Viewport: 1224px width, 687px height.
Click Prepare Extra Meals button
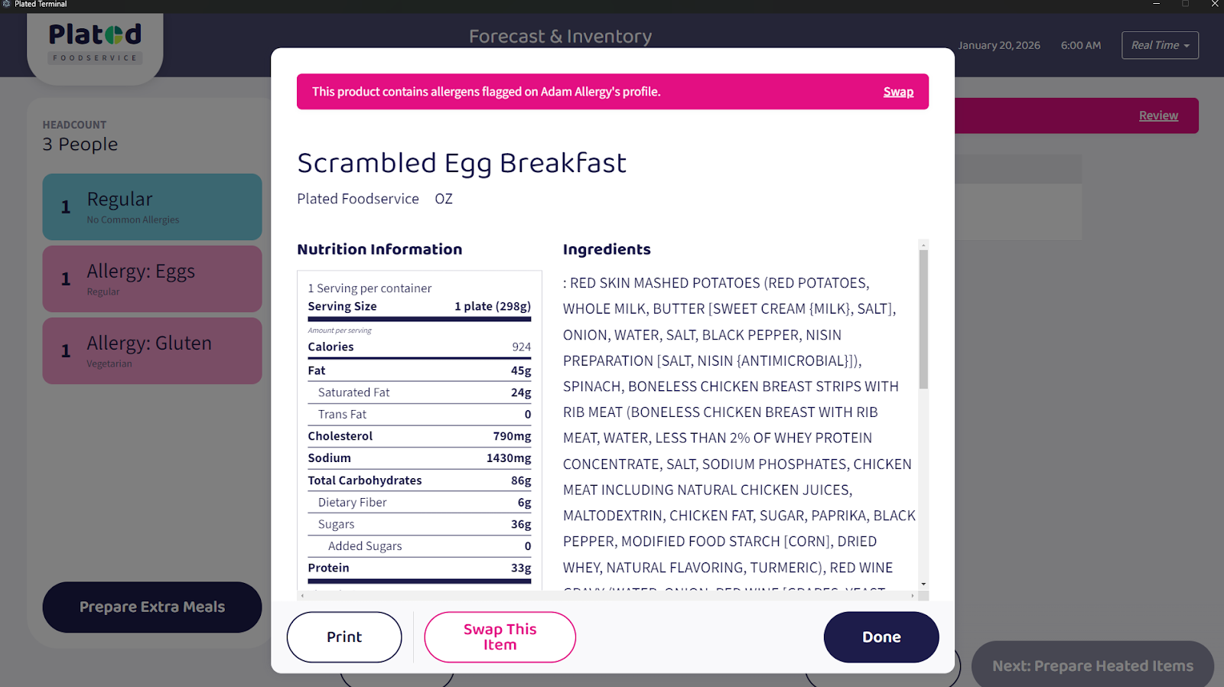(152, 607)
